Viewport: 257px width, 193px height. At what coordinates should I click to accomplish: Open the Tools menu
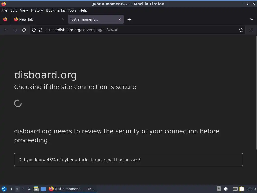[72, 10]
